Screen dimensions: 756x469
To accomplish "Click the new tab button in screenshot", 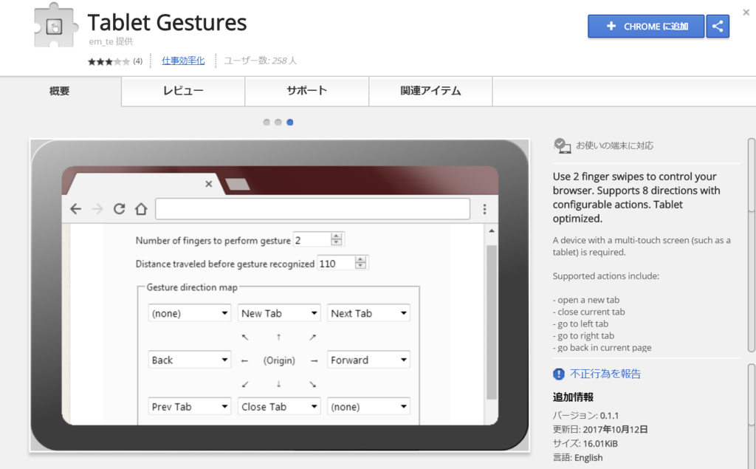I will (237, 184).
